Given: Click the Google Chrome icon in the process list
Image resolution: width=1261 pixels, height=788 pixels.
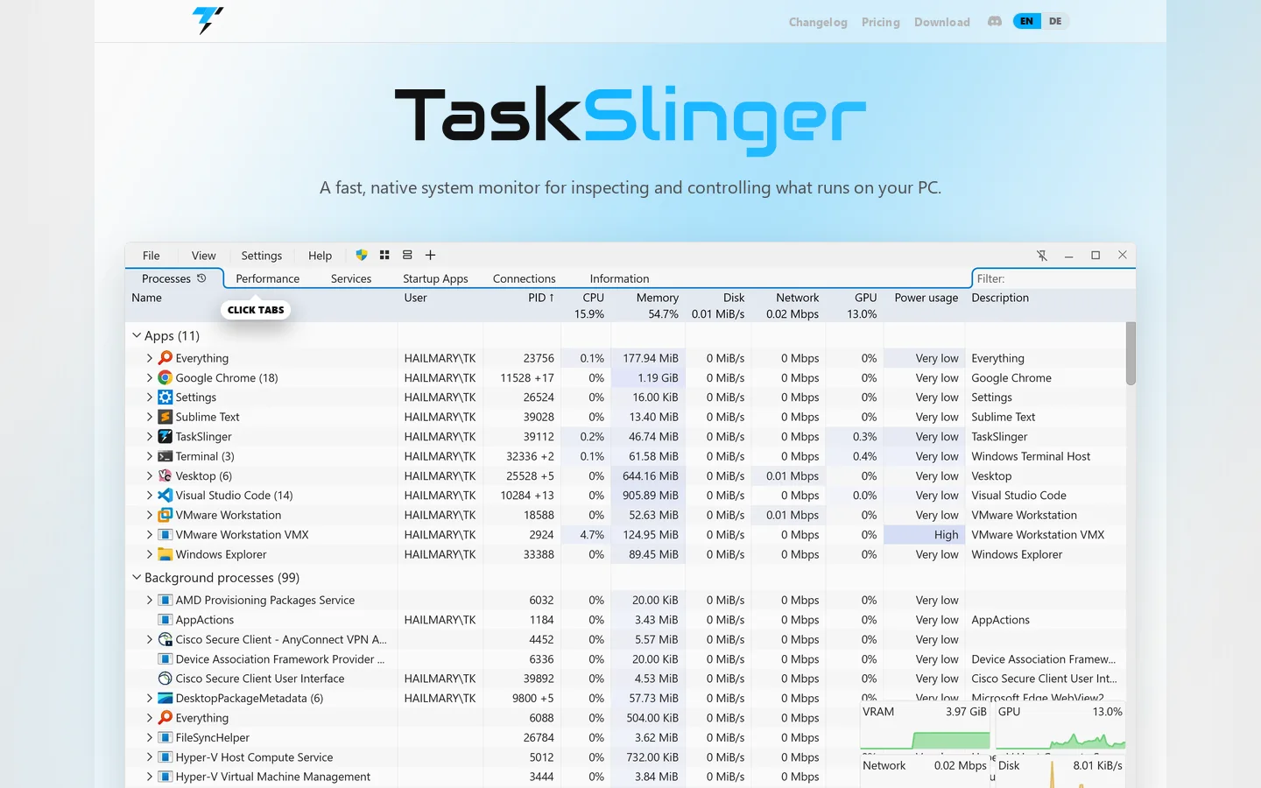Looking at the screenshot, I should click(165, 377).
